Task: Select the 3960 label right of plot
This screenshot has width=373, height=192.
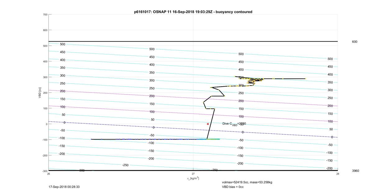Action: [355, 171]
